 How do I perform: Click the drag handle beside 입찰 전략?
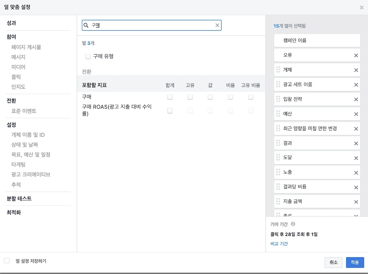[278, 99]
